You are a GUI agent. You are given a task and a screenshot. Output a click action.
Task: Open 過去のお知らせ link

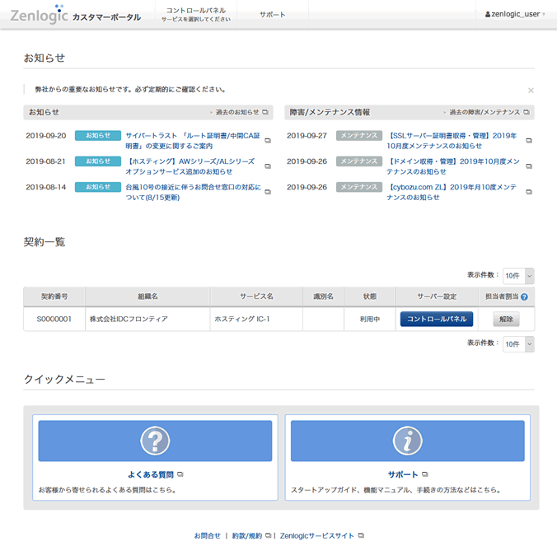(237, 112)
